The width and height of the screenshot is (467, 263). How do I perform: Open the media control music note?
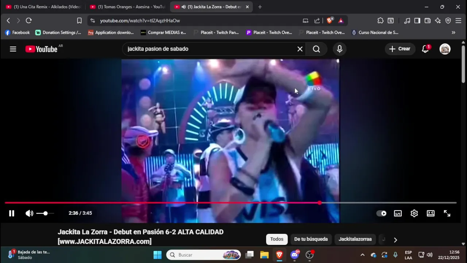(407, 20)
